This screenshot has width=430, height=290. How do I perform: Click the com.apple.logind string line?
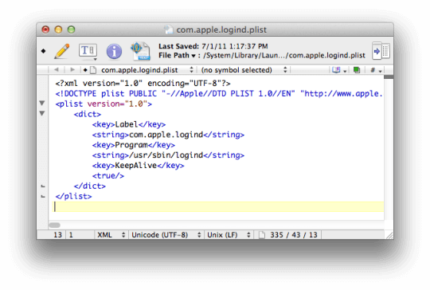[168, 135]
